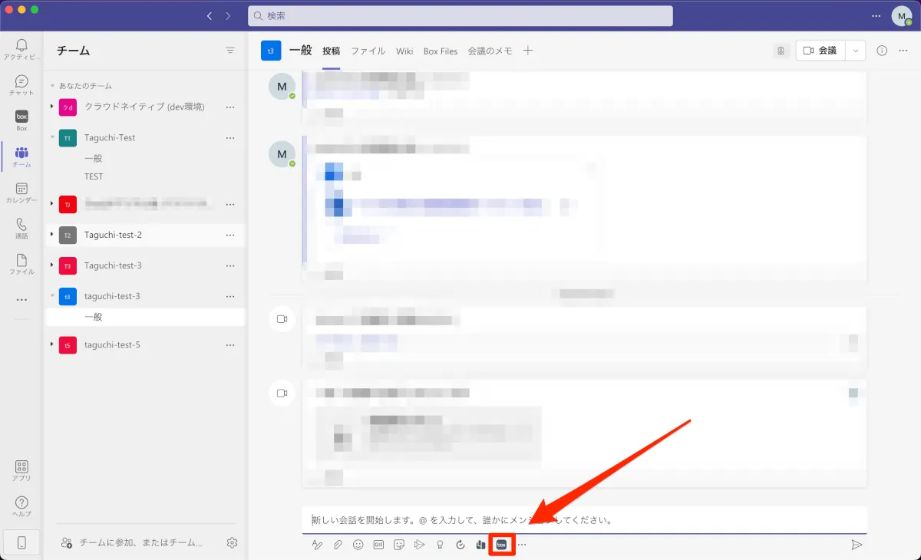Open channel info pane icon

click(x=882, y=51)
